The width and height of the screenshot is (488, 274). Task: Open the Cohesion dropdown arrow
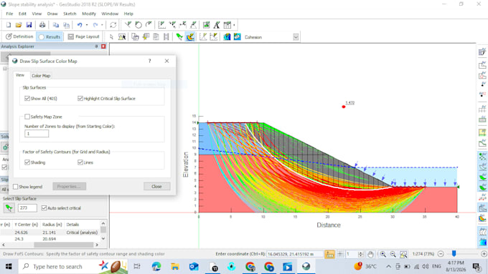[x=296, y=37]
